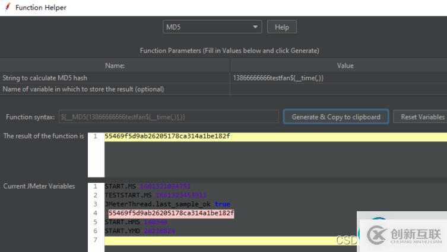Select the Value column header
447x252 pixels.
338,66
